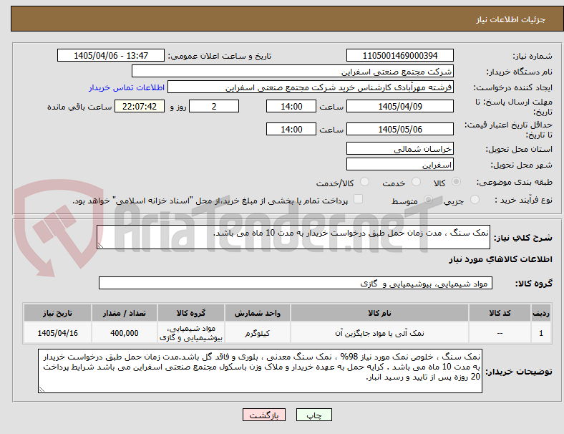
Task: Click the buyer name field شرکت مجتمع صنعتی اسفراین
Action: click(293, 71)
